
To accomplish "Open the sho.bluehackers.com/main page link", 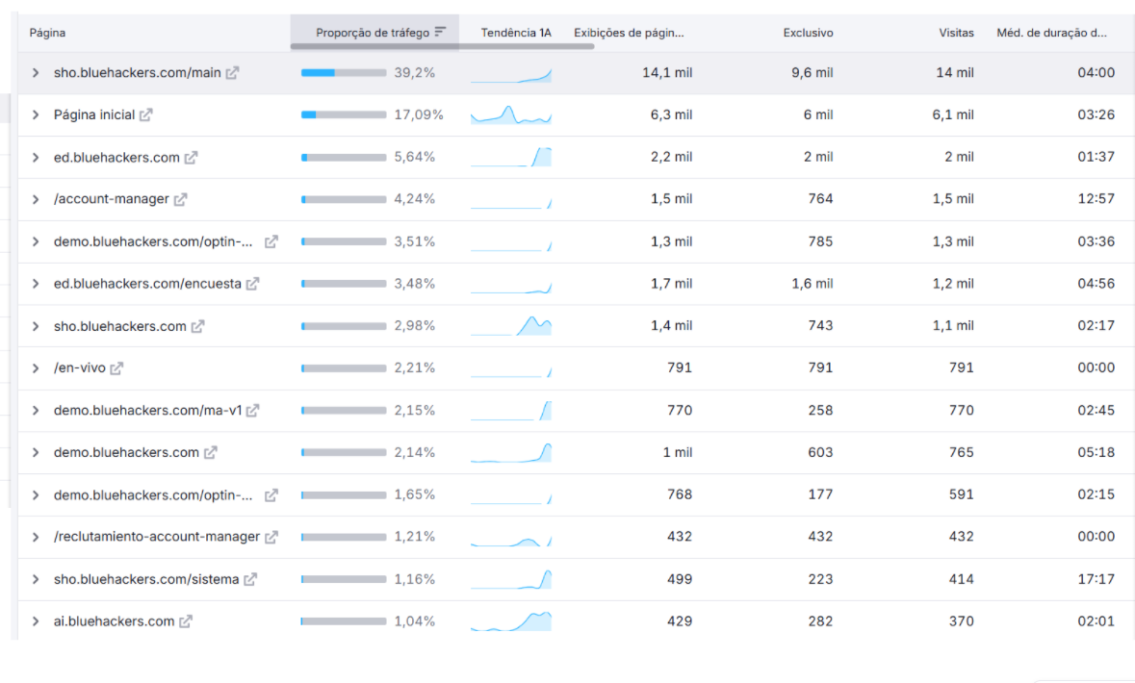I will tap(138, 73).
